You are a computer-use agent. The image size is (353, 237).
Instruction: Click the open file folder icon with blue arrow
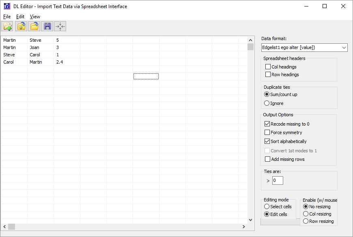click(x=34, y=27)
